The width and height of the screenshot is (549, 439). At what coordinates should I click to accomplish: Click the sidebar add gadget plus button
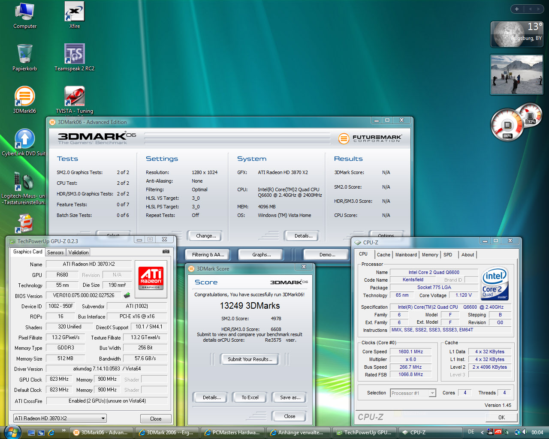(517, 9)
